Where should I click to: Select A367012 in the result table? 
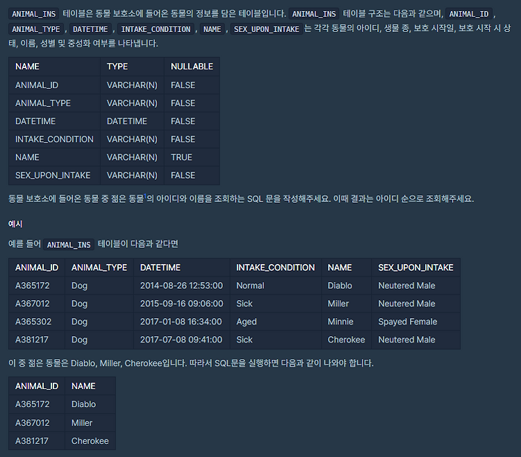click(32, 423)
